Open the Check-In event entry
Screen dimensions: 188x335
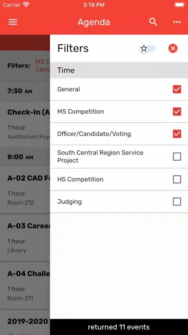[25, 124]
